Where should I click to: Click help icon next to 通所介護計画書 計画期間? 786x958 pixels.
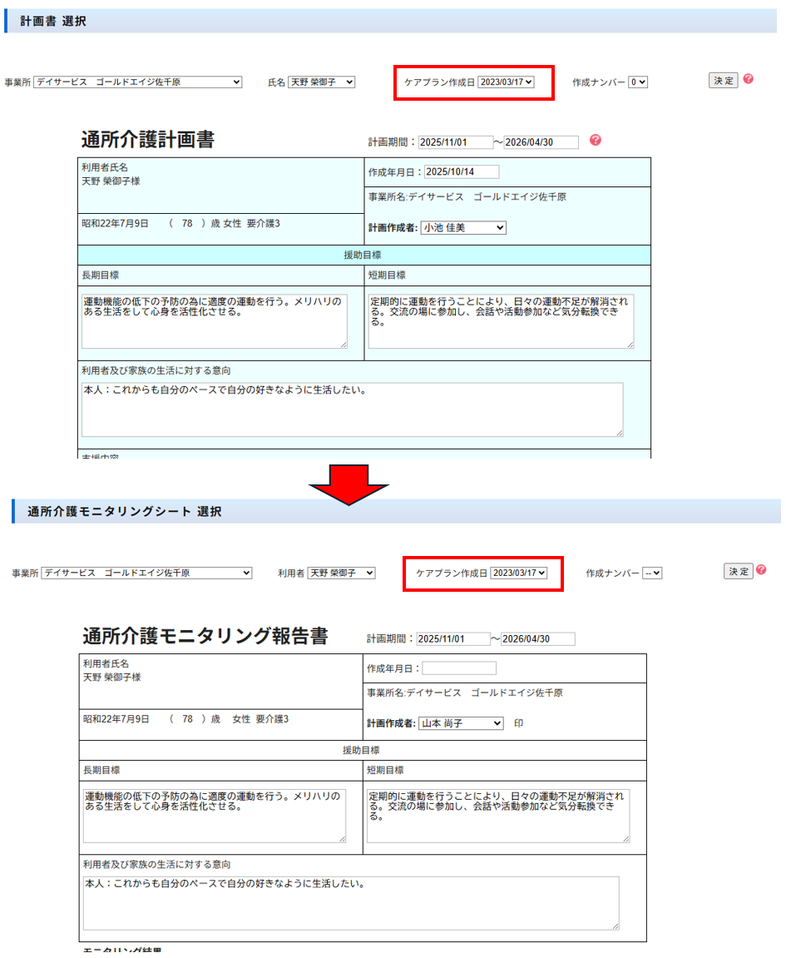[596, 140]
